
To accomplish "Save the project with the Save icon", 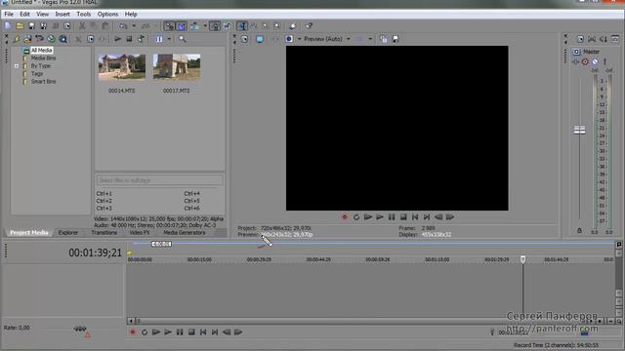I will click(31, 26).
